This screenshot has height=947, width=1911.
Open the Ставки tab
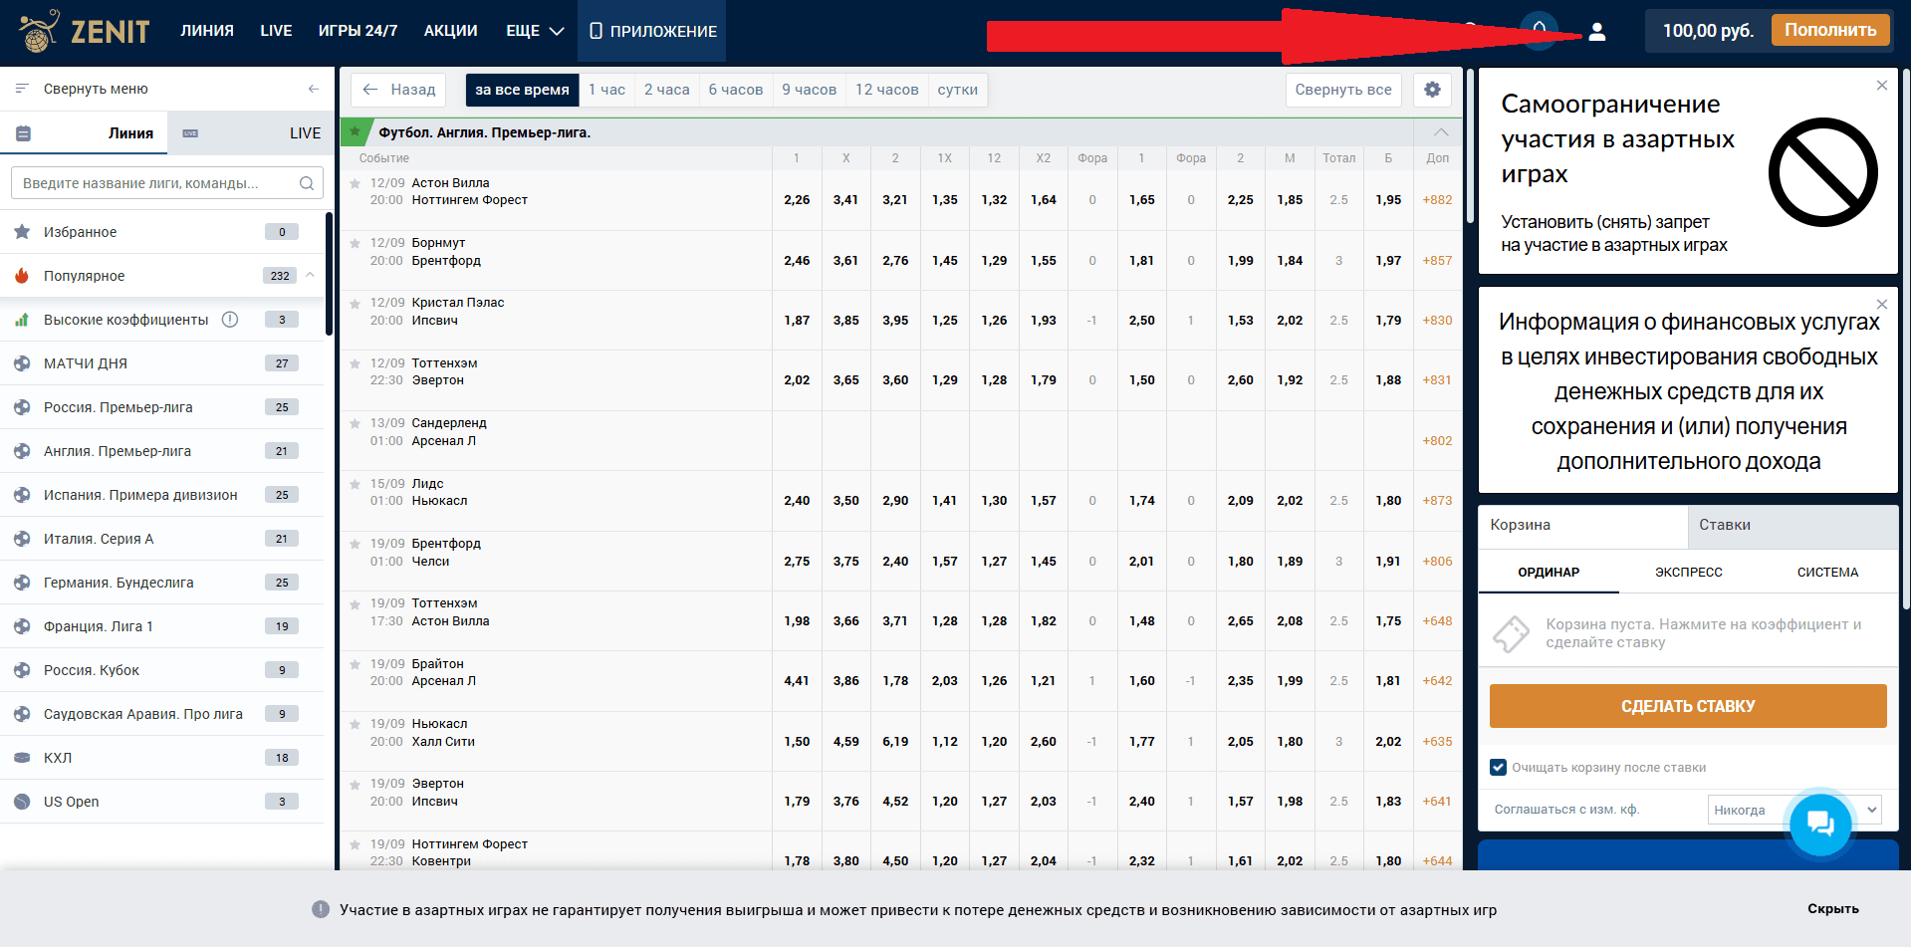(1792, 526)
